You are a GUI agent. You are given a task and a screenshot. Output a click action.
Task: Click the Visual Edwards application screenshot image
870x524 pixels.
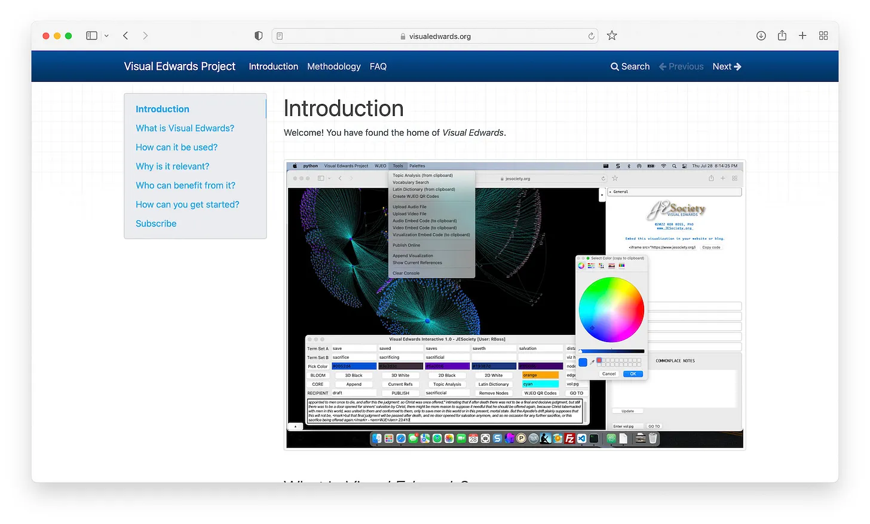pyautogui.click(x=514, y=305)
